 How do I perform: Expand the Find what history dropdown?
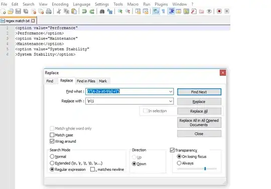click(171, 91)
